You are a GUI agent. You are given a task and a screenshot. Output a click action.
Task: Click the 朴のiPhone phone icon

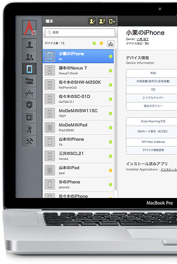pyautogui.click(x=50, y=185)
